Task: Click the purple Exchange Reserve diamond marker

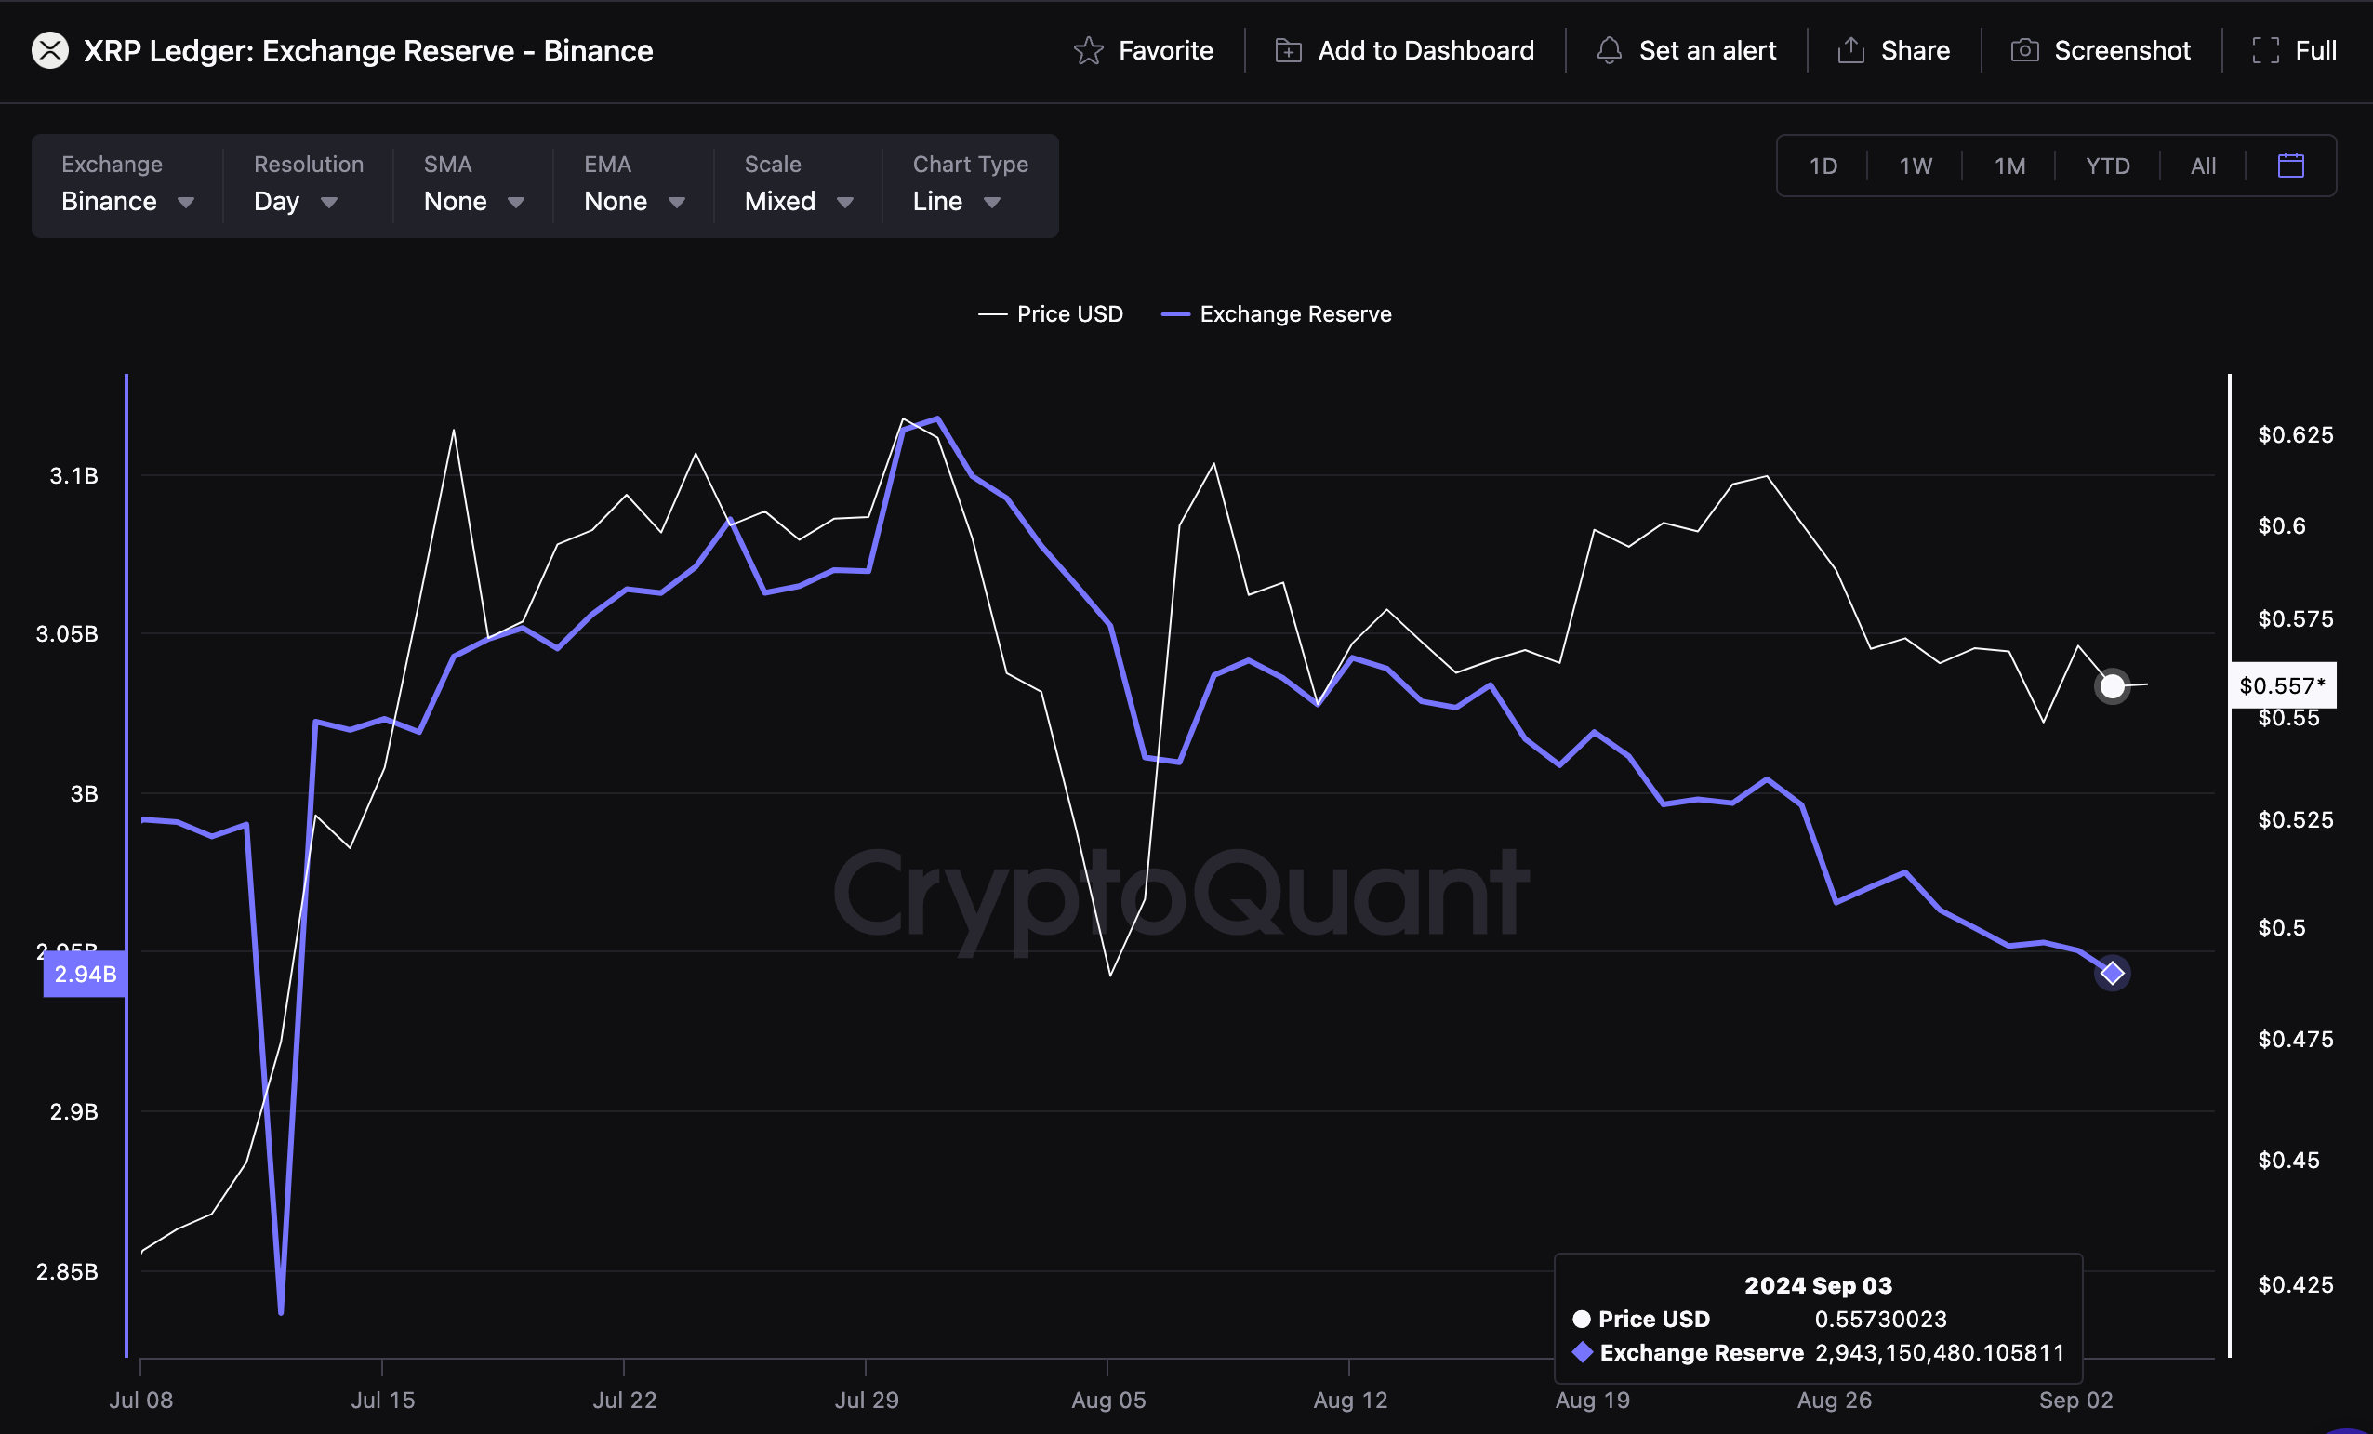Action: (2112, 974)
